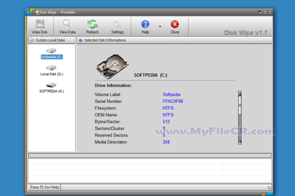Click the scrollbar up arrow
295x196 pixels.
point(240,94)
